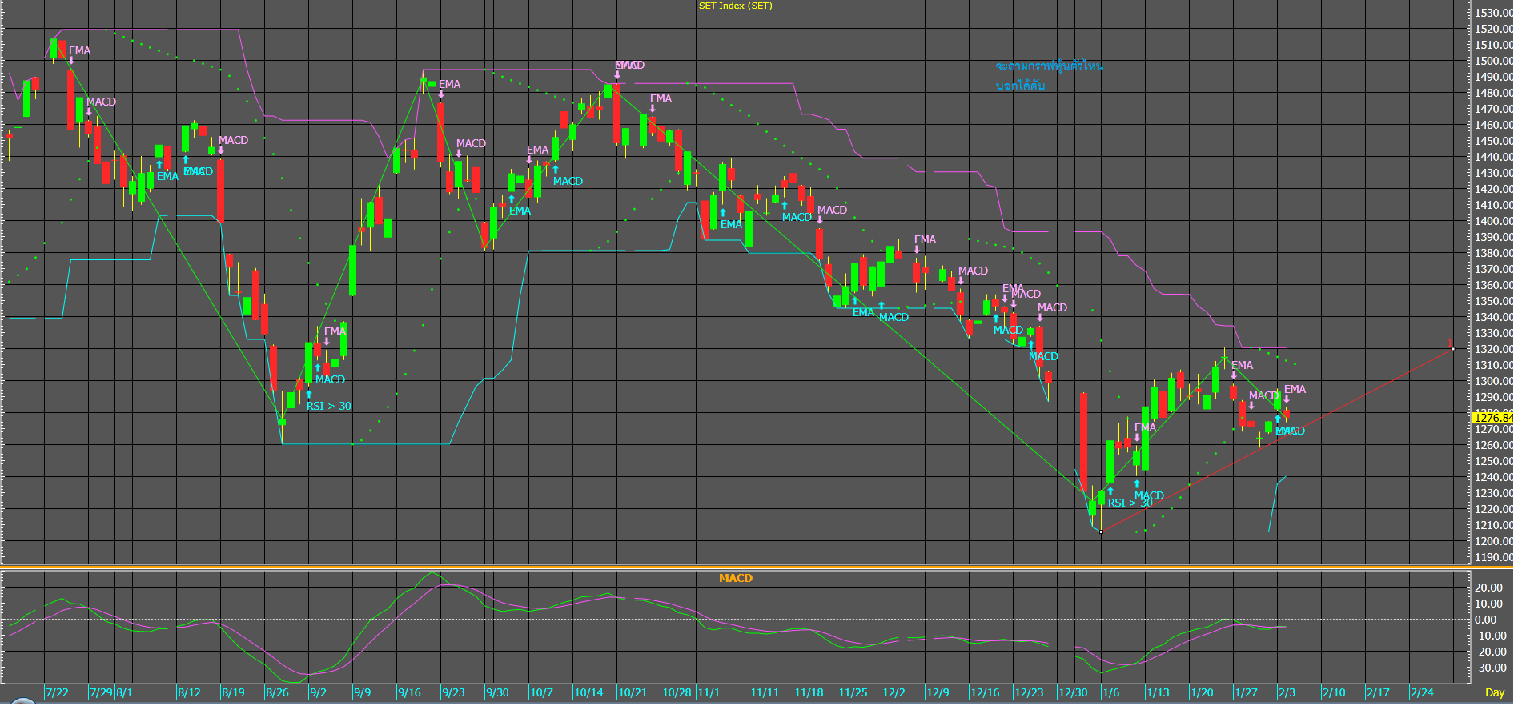Click the 1450.00 price level label
The height and width of the screenshot is (706, 1518).
pyautogui.click(x=1494, y=141)
